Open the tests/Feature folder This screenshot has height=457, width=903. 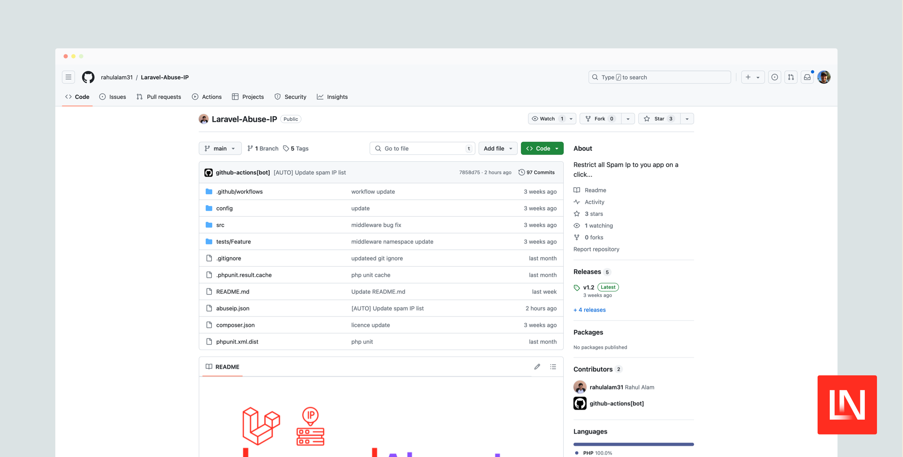[x=233, y=242]
